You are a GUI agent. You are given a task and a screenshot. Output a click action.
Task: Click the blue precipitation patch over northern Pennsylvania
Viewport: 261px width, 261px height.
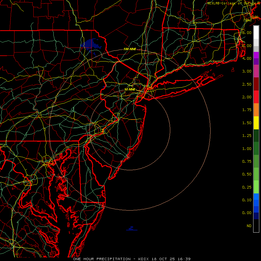pos(91,44)
